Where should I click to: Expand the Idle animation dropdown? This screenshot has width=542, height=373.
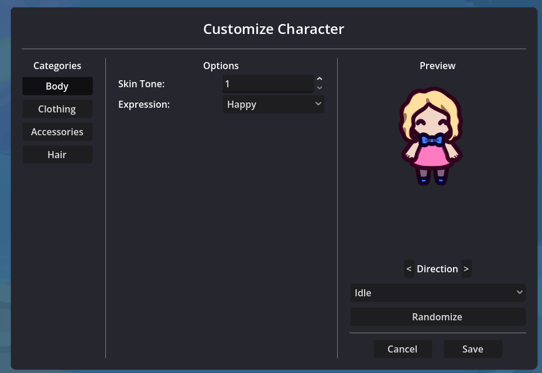pos(438,292)
